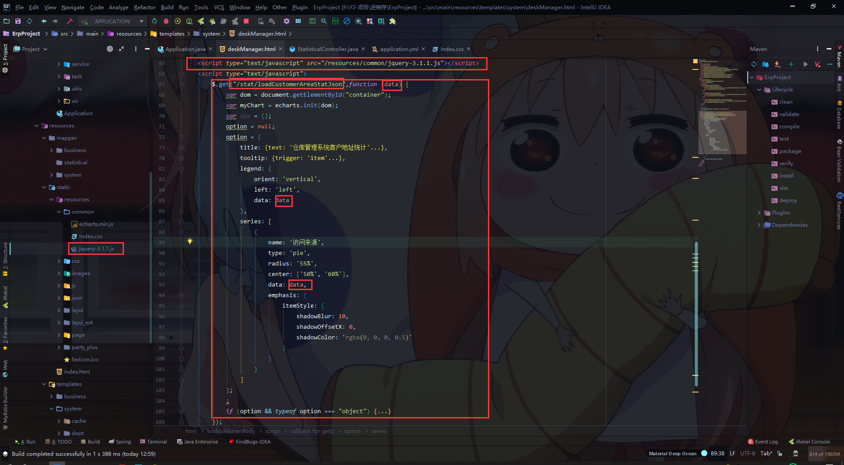Viewport: 844px width, 465px height.
Task: Hide the Maven tool window
Action: coord(829,49)
